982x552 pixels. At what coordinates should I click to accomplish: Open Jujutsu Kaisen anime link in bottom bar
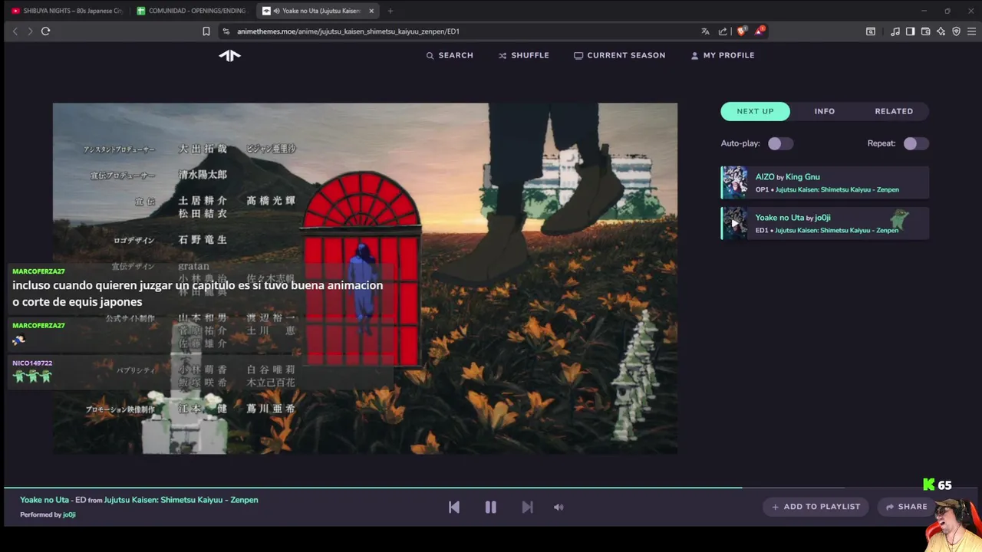coord(181,500)
